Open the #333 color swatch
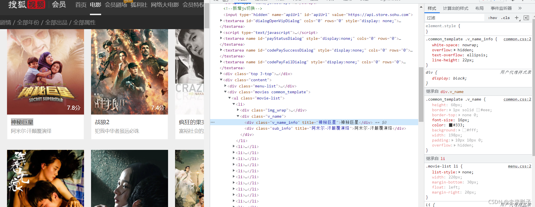The image size is (535, 207). coord(451,125)
